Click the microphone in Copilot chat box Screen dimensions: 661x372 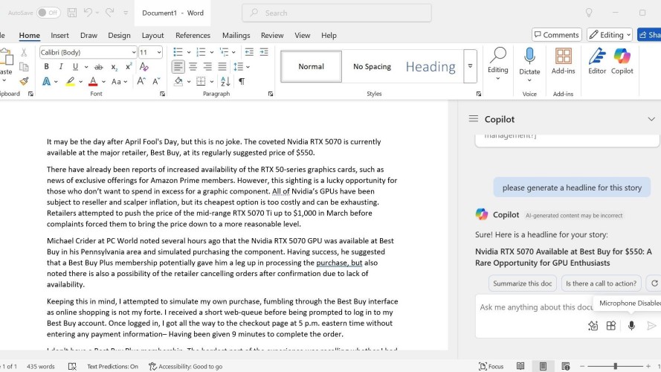[631, 325]
